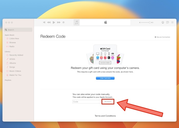Screen dimensions: 179x128
Task: Click the Browse grid icon
Action: click(7, 42)
